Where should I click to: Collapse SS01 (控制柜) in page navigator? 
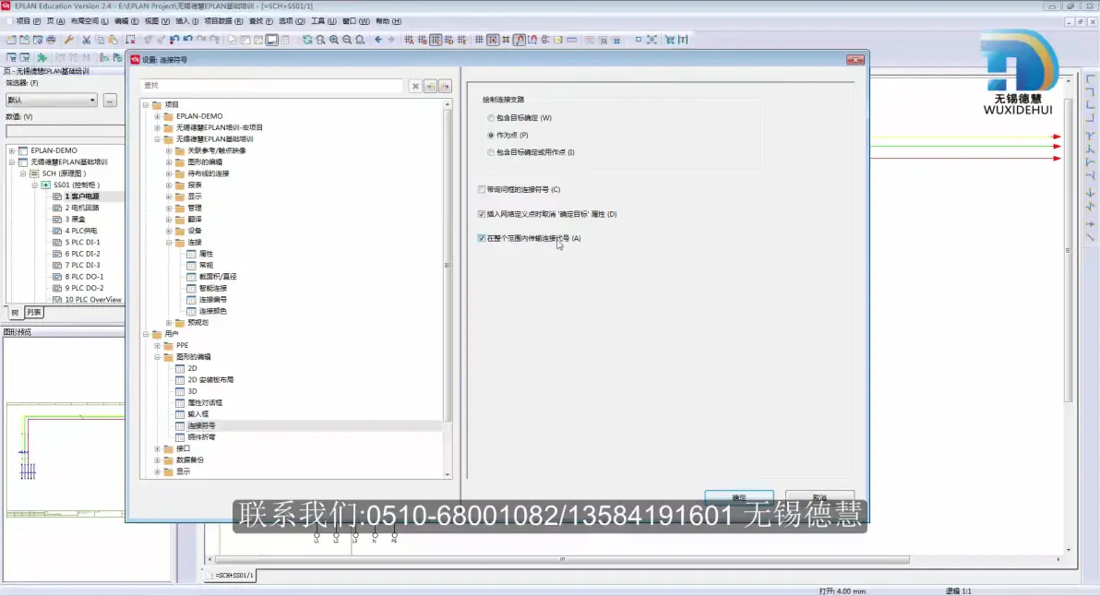[34, 185]
